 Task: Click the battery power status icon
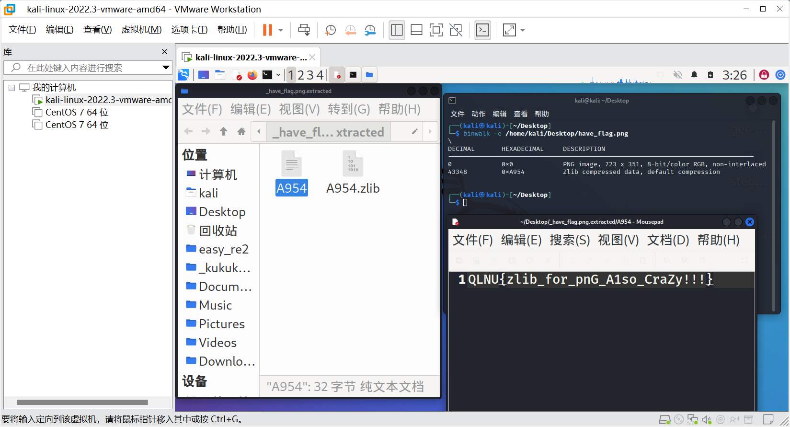[710, 75]
